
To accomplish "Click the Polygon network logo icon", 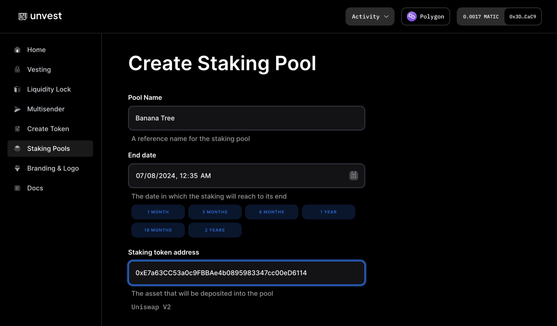I will coord(412,16).
